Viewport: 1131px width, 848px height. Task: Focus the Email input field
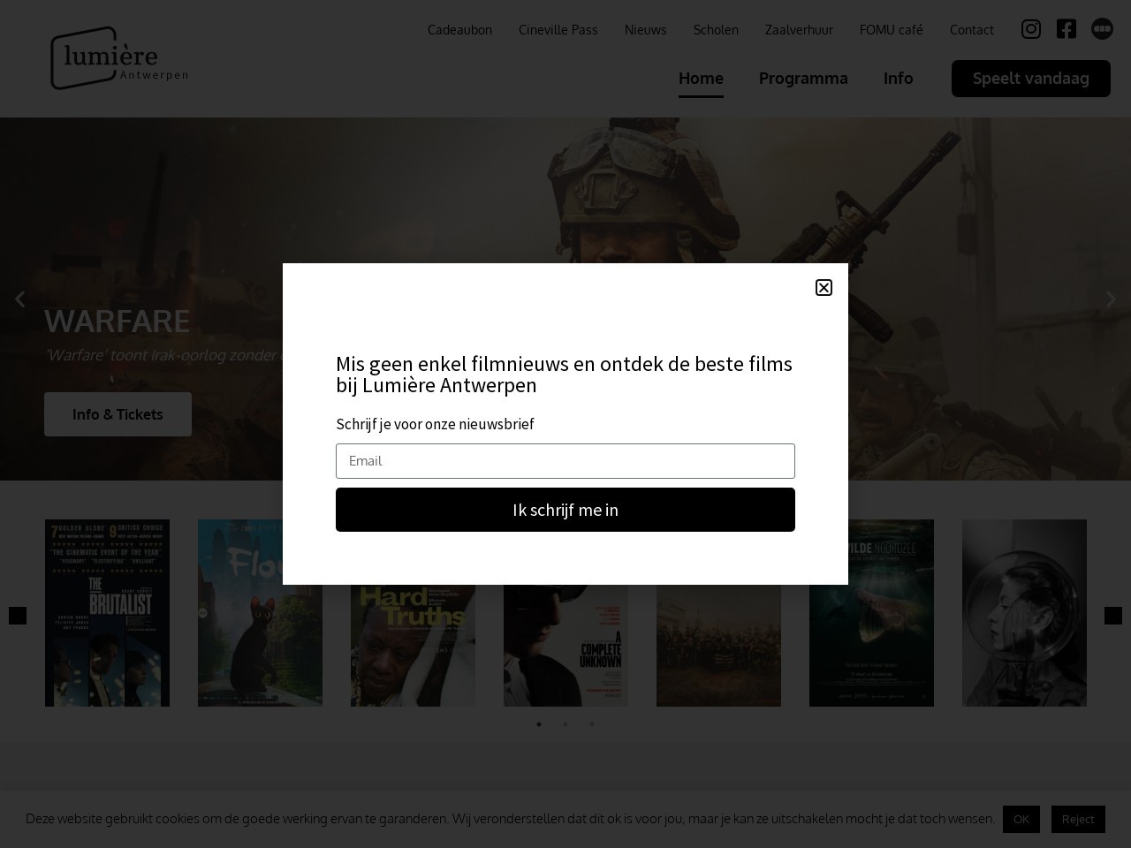pyautogui.click(x=565, y=461)
